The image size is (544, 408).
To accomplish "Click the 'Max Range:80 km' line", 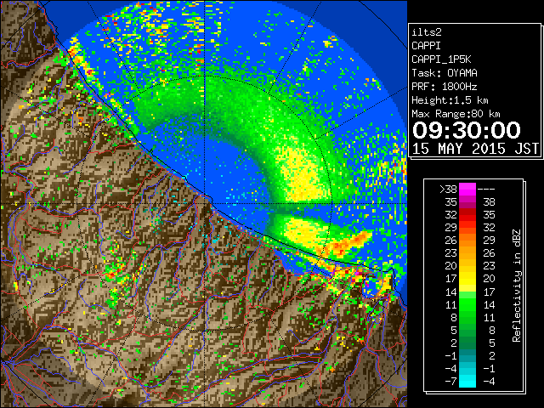I will pos(456,114).
